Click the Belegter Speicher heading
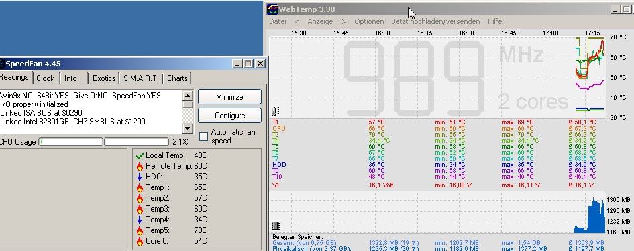Viewport: 634px width, 251px height. pyautogui.click(x=298, y=237)
